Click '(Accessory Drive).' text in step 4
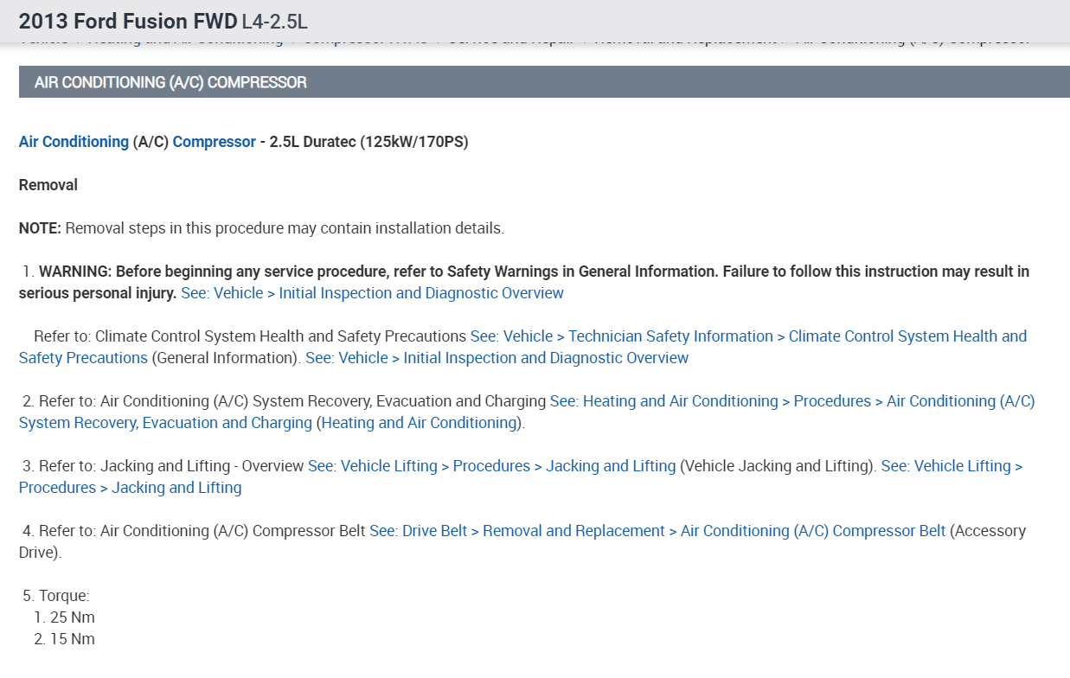This screenshot has height=678, width=1070. click(x=522, y=541)
